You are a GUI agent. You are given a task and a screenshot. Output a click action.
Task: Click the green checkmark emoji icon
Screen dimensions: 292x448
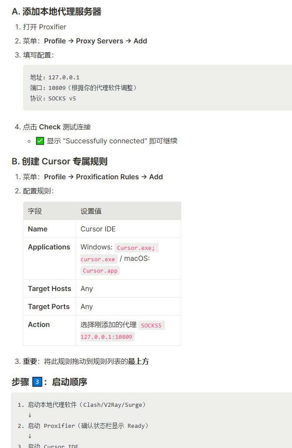pos(40,141)
